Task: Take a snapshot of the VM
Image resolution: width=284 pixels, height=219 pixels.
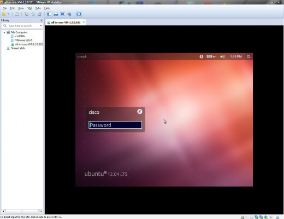Action: [x=27, y=14]
